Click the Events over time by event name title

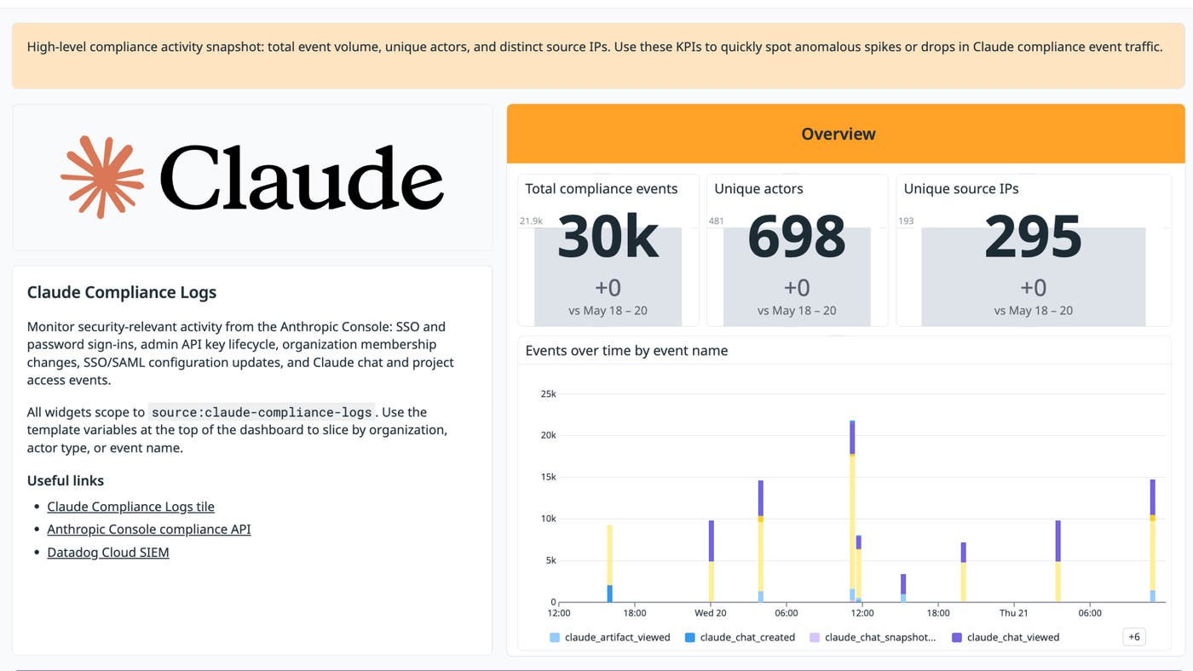[x=626, y=351]
